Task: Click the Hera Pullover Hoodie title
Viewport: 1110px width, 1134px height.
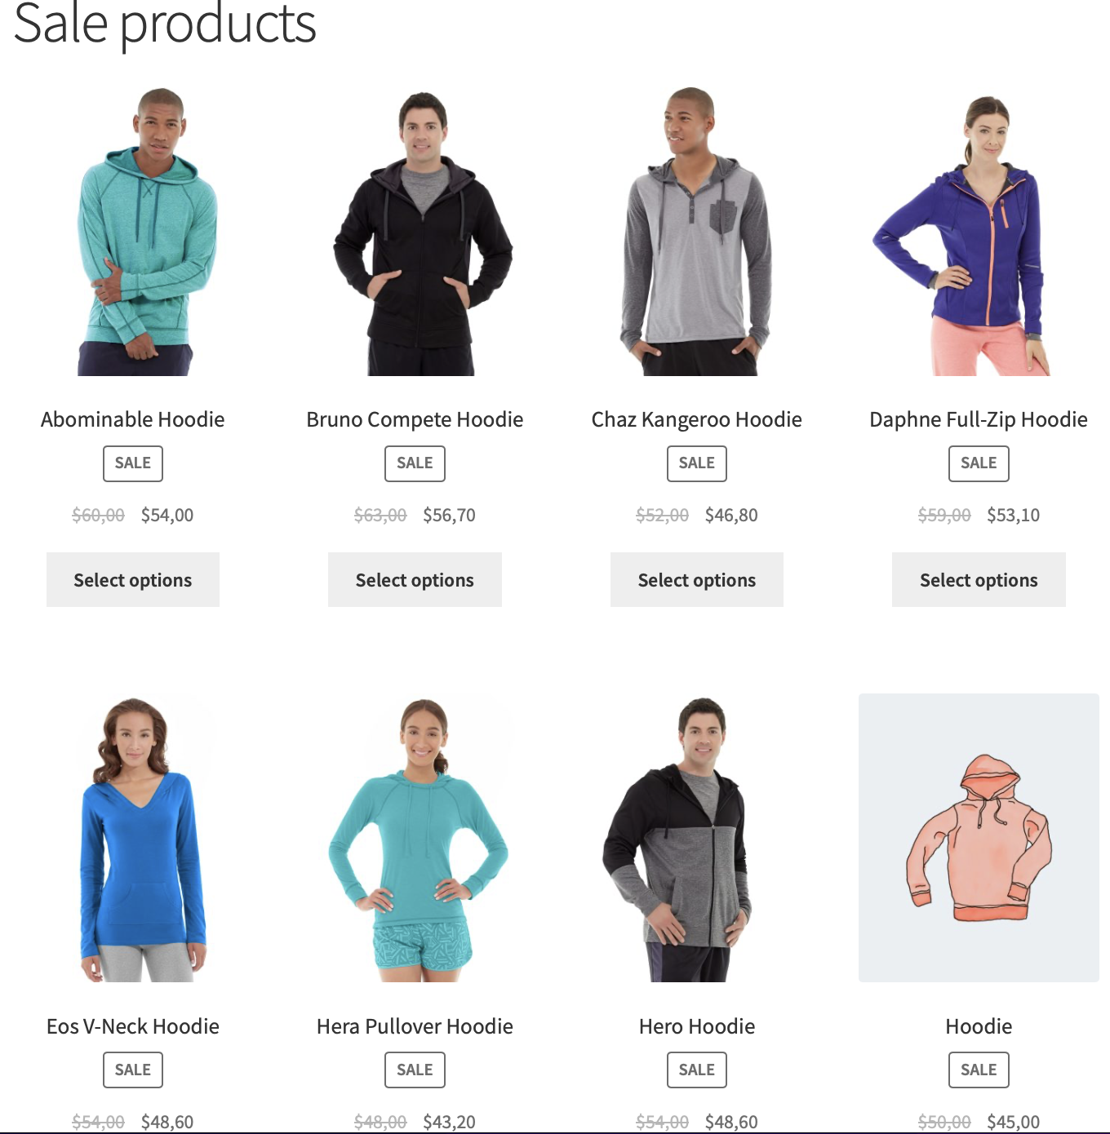Action: (x=415, y=1026)
